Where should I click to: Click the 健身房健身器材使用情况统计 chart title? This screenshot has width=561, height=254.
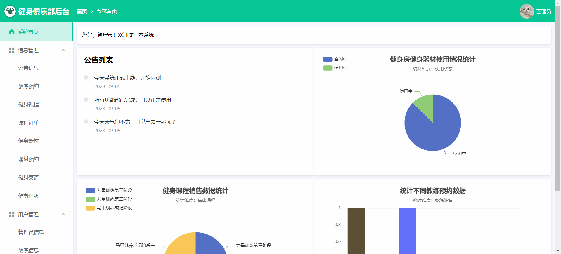coord(433,60)
